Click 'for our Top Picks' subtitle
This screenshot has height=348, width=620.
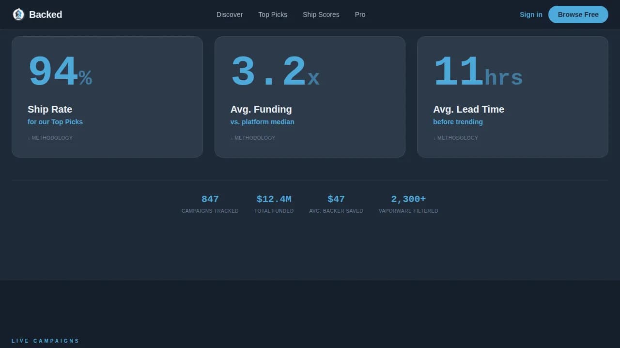[55, 122]
